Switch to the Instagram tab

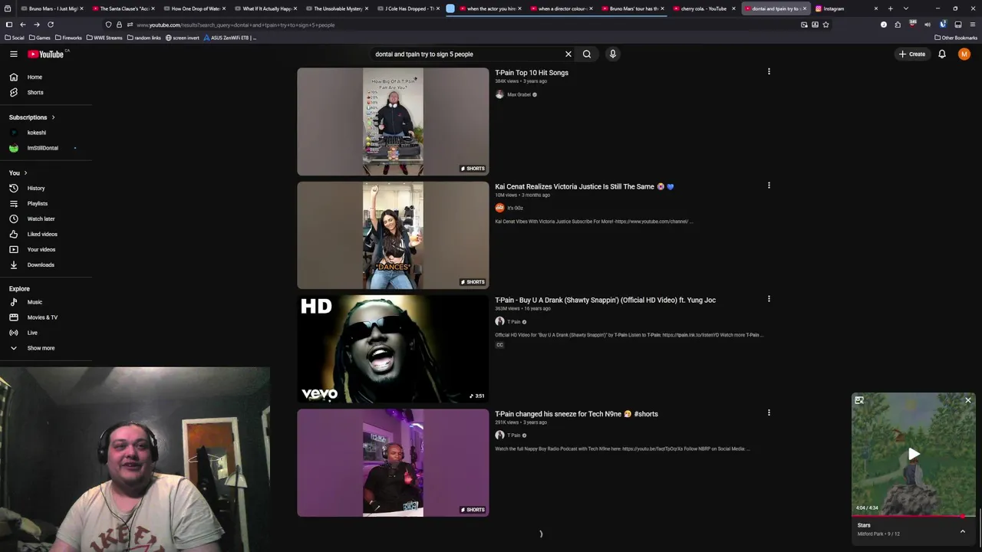(x=846, y=8)
